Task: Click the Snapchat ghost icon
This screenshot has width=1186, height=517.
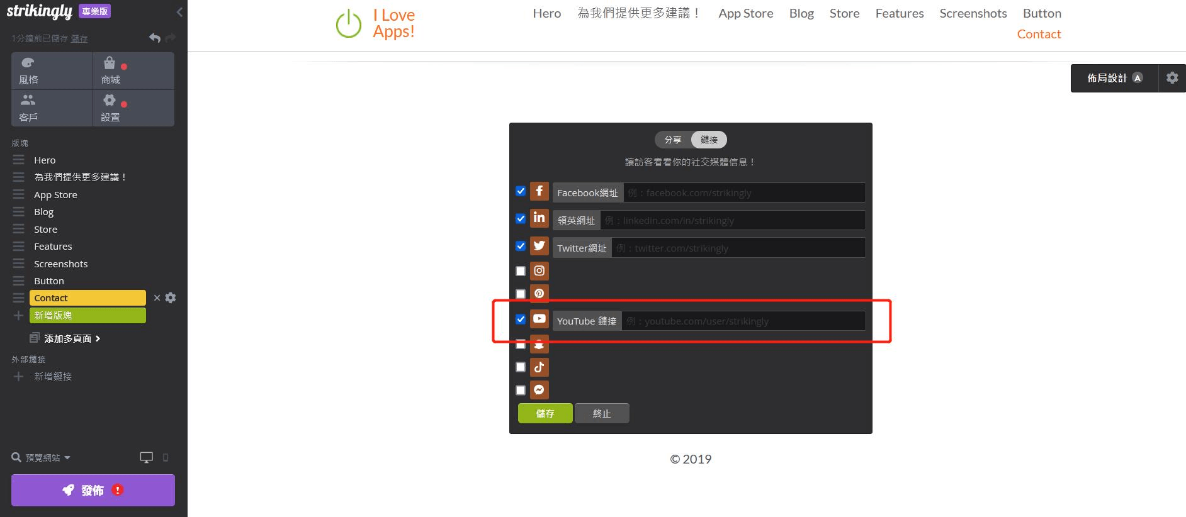Action: 539,344
